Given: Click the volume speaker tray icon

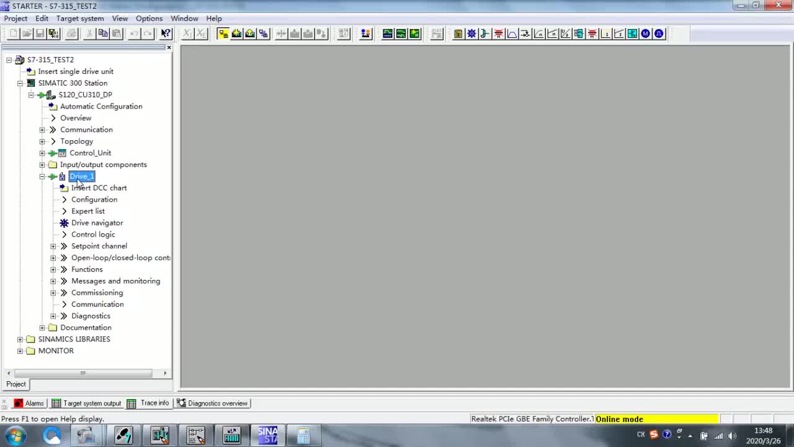Looking at the screenshot, I should click(732, 436).
